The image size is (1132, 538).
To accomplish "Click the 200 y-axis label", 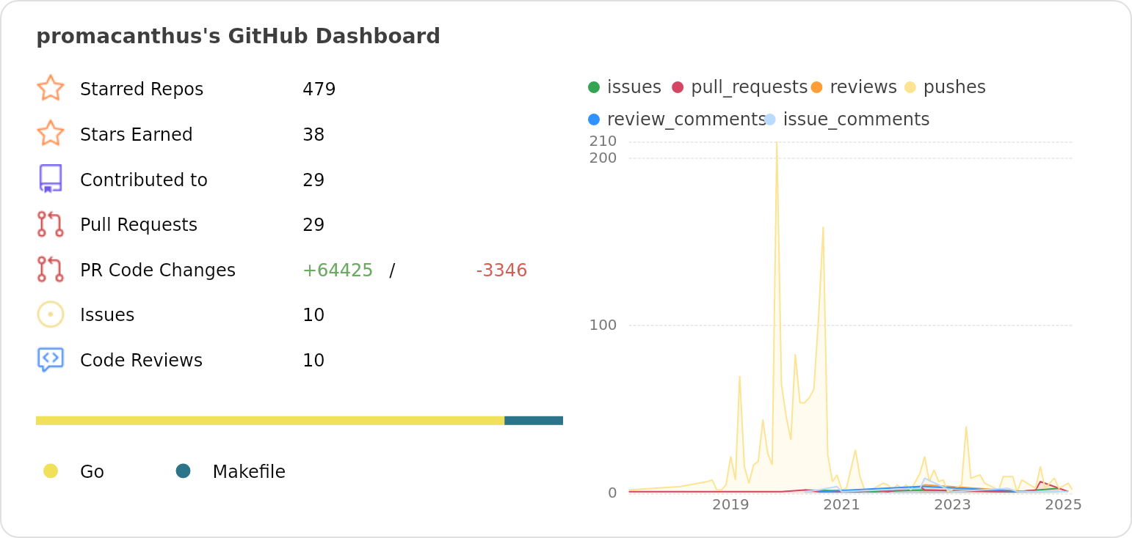I will coord(603,158).
